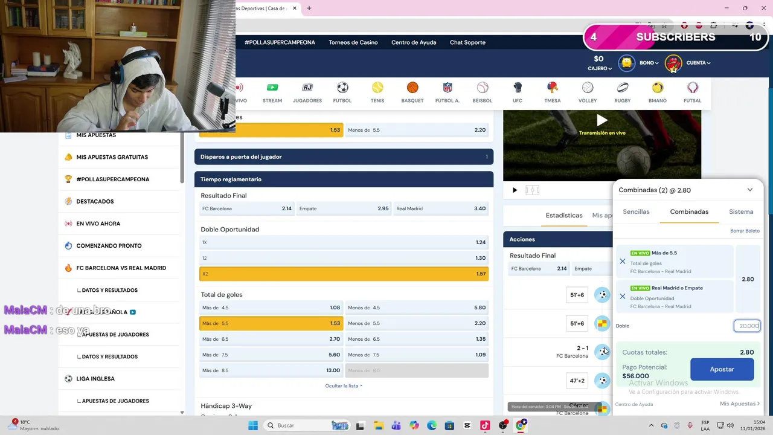This screenshot has height=435, width=773.
Task: Click the 51'+6 card event icon
Action: tap(603, 324)
